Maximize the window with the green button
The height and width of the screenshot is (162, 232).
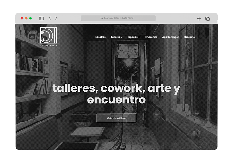point(31,18)
